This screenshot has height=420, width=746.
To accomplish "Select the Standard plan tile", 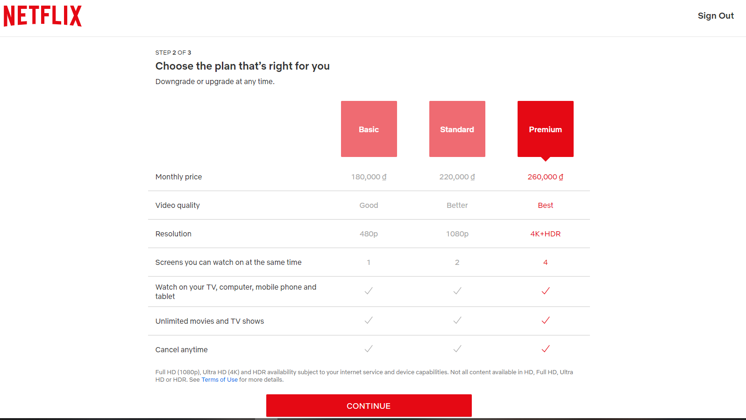I will pyautogui.click(x=457, y=129).
